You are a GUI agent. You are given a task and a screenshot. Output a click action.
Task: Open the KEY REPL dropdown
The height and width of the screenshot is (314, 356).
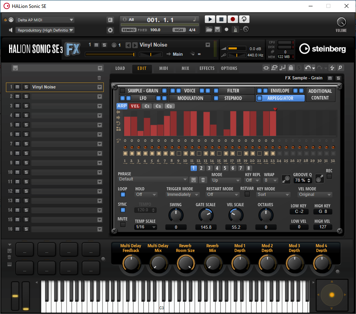coord(253,180)
